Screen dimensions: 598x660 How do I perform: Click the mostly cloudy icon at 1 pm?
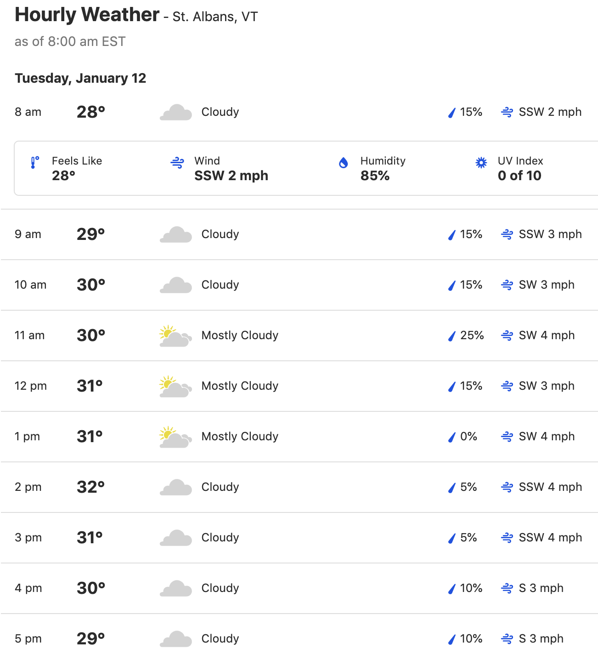(175, 437)
